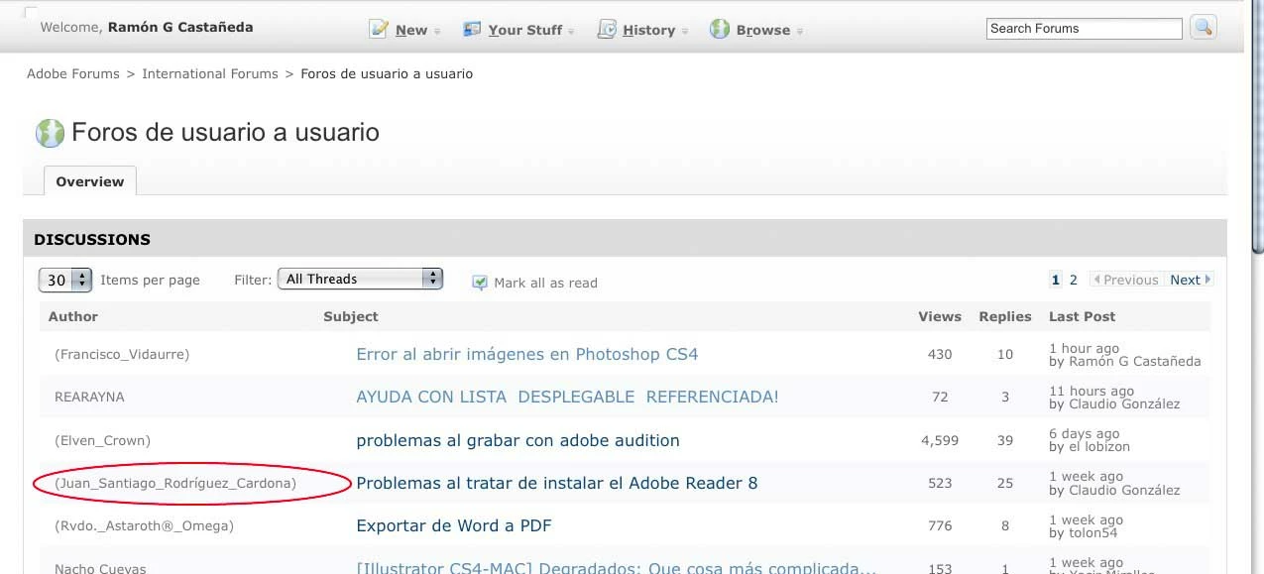
Task: Expand the dropdown arrow next to Your Stuff
Action: pyautogui.click(x=571, y=32)
